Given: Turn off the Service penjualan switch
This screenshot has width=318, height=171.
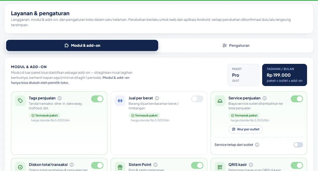Looking at the screenshot, I should 297,99.
